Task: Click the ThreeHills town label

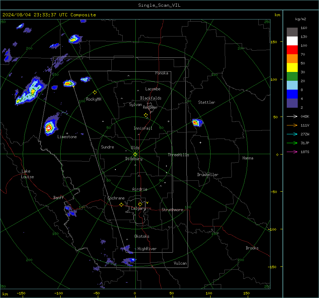Action: [178, 155]
